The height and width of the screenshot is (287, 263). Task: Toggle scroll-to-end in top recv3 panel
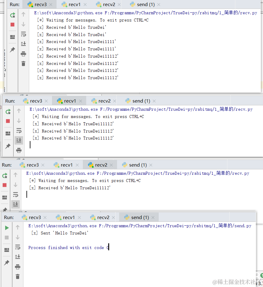pyautogui.click(x=23, y=44)
